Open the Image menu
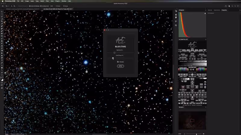Viewport: 241px width, 135px height. [27, 1]
